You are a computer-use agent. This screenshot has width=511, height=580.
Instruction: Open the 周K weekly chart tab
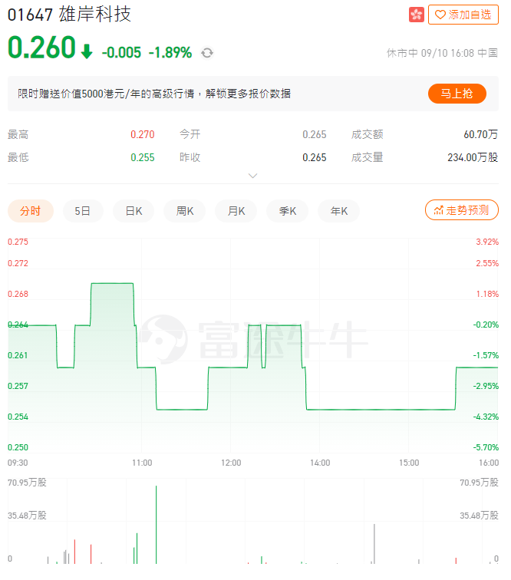tap(185, 211)
